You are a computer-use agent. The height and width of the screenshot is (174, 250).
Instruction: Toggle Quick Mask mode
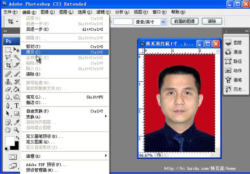(x=13, y=157)
